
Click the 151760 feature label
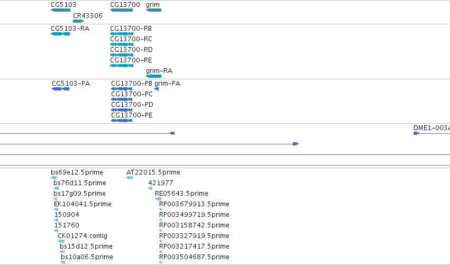pyautogui.click(x=67, y=225)
